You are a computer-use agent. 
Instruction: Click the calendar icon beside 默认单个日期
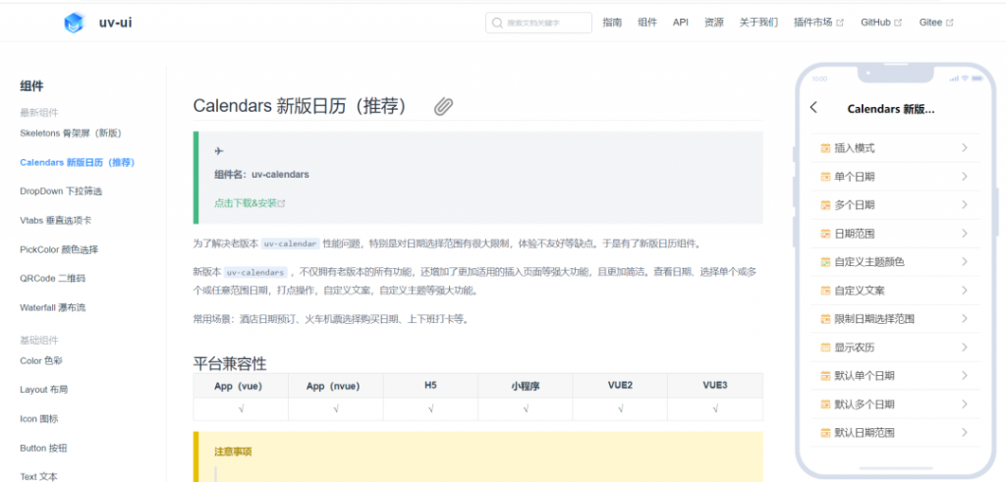coord(825,376)
